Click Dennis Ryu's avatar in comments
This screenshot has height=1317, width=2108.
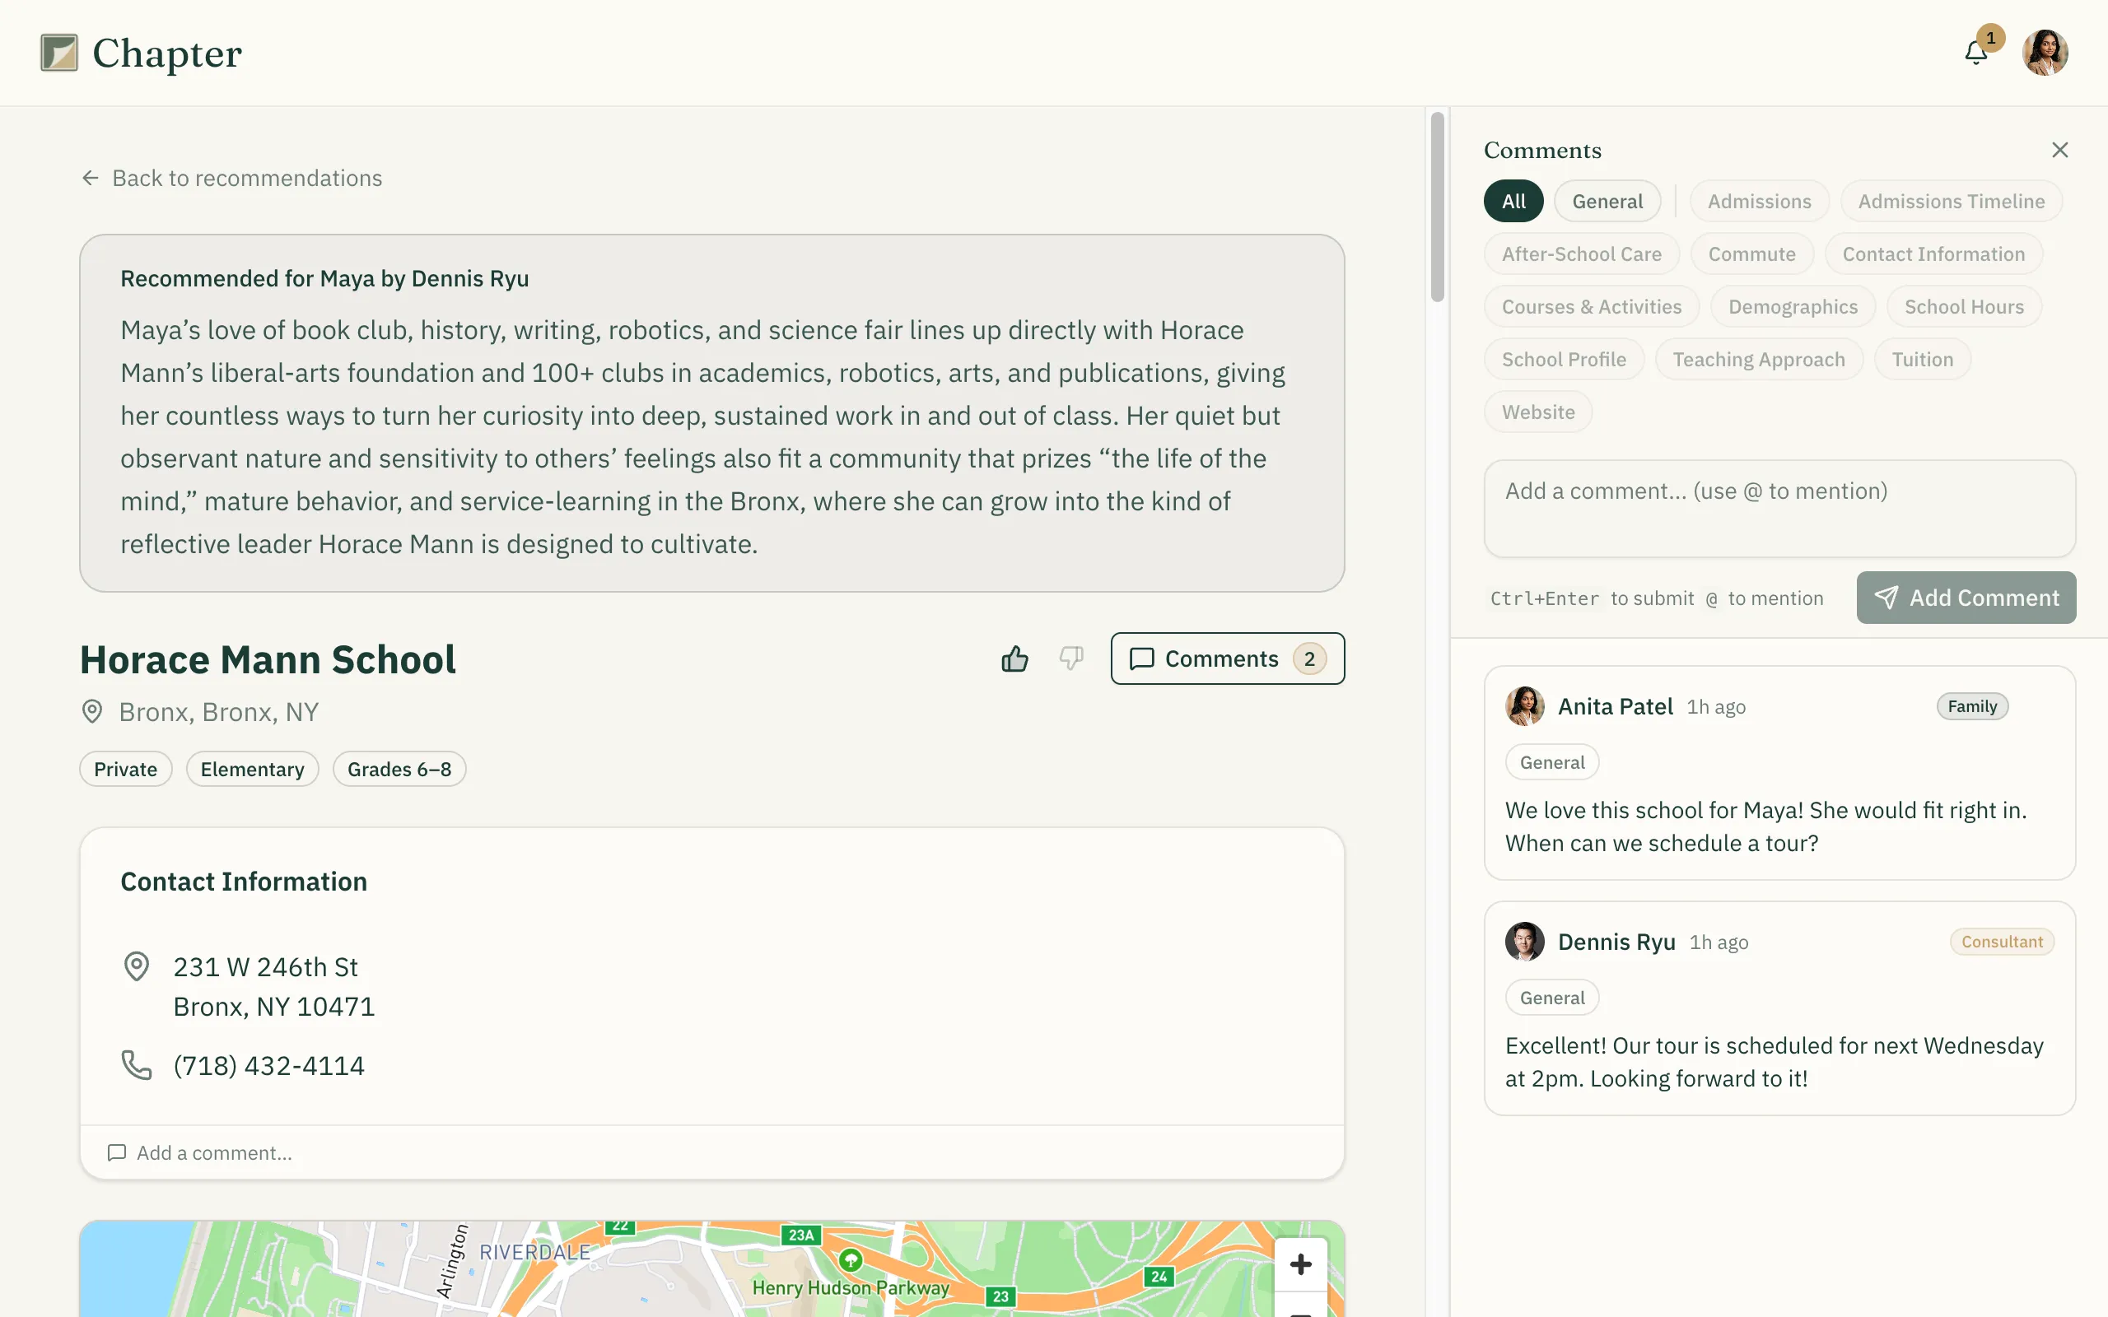1524,942
